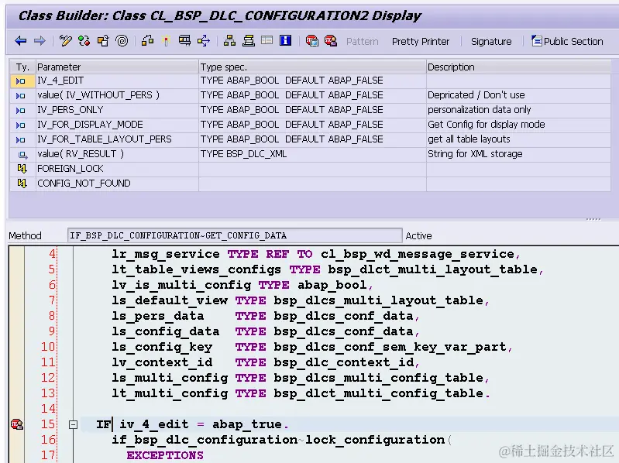Image resolution: width=619 pixels, height=463 pixels.
Task: Toggle Display/Change mode with the pencil icon
Action: pyautogui.click(x=66, y=40)
